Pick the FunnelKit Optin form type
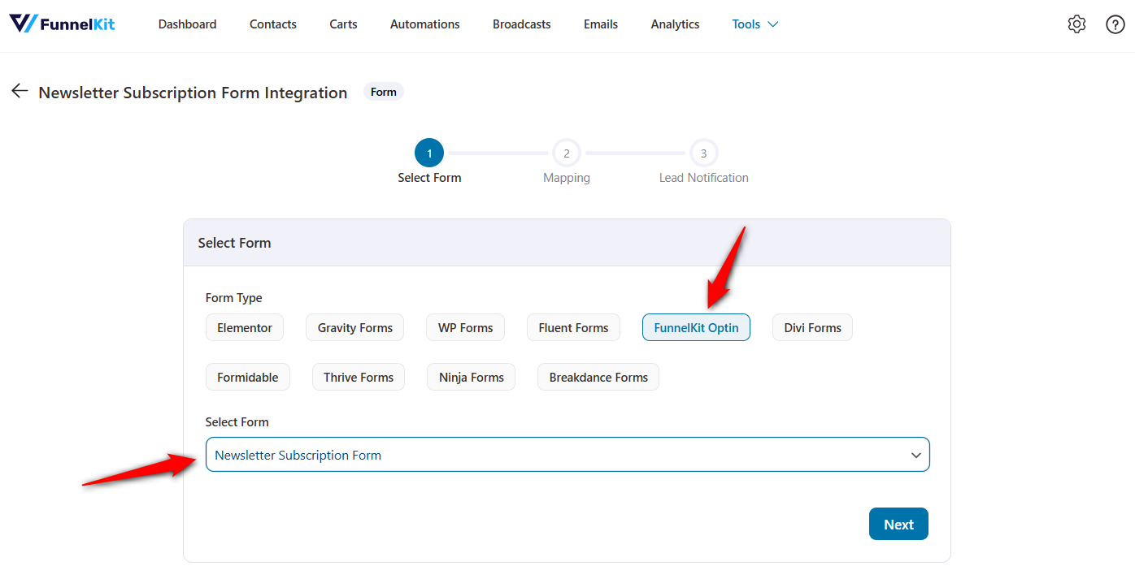Viewport: 1135px width, 579px height. (x=696, y=327)
